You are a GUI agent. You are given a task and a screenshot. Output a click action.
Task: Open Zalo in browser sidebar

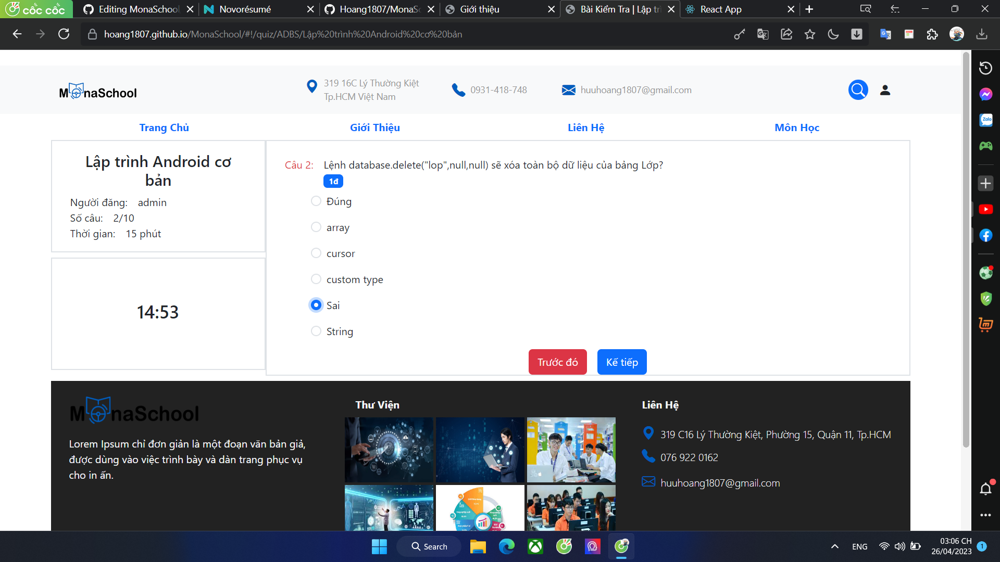(x=985, y=120)
